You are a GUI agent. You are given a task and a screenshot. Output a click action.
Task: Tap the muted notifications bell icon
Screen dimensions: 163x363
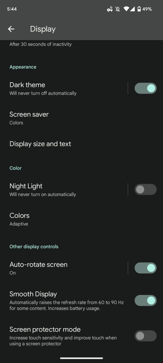point(118,9)
